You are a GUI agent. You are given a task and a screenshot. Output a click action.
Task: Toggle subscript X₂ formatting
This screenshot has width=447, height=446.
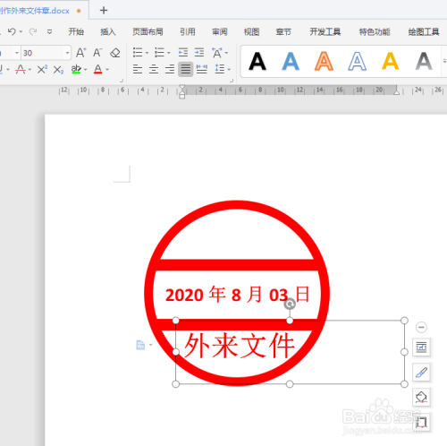58,70
